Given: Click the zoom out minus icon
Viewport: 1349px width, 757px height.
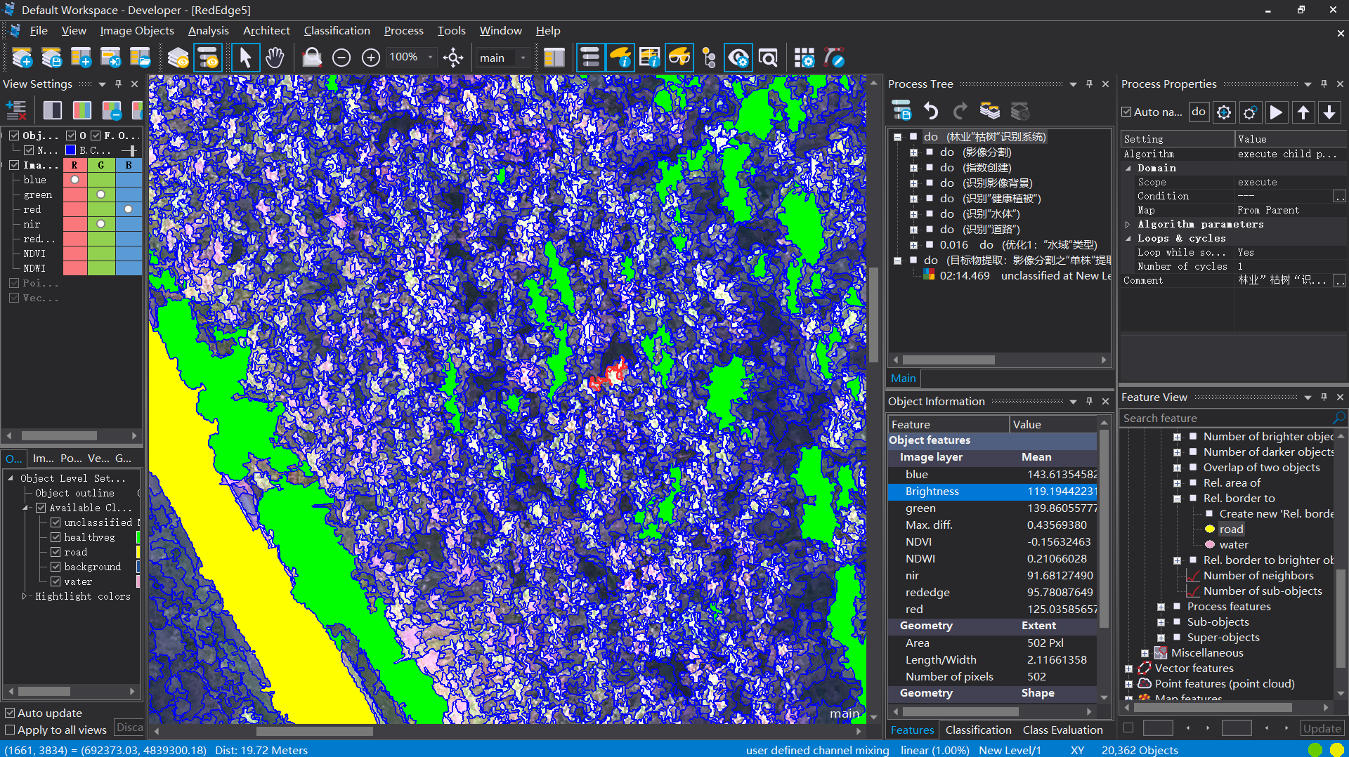Looking at the screenshot, I should 341,58.
